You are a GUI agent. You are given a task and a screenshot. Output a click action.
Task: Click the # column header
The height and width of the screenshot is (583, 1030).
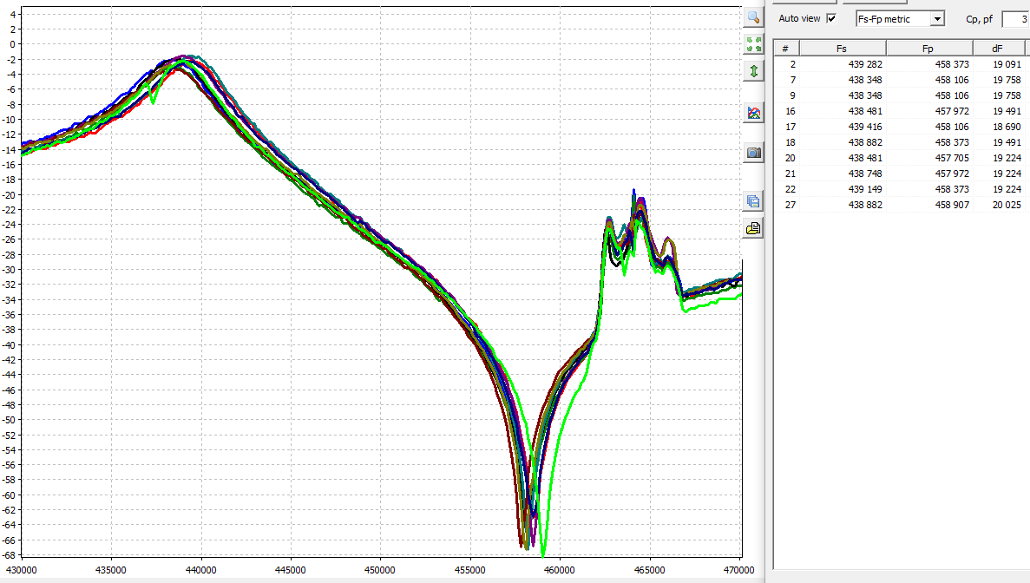coord(785,48)
